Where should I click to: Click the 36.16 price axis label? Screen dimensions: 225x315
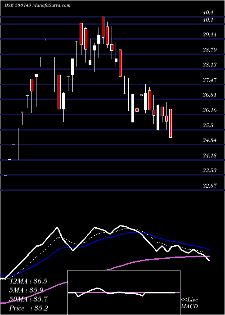coord(210,110)
